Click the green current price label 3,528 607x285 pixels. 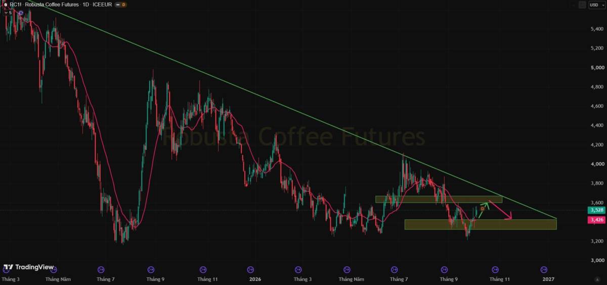click(597, 210)
